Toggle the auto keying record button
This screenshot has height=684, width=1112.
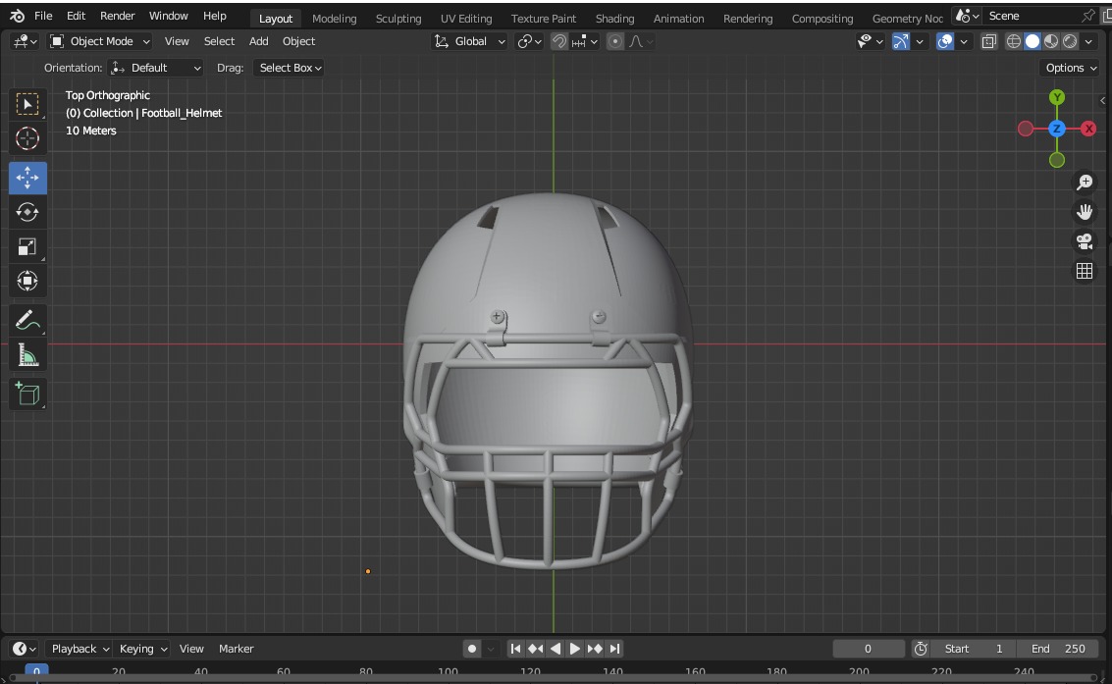click(x=472, y=649)
